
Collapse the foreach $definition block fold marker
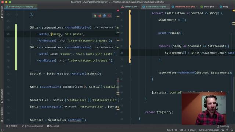[x=130, y=13]
